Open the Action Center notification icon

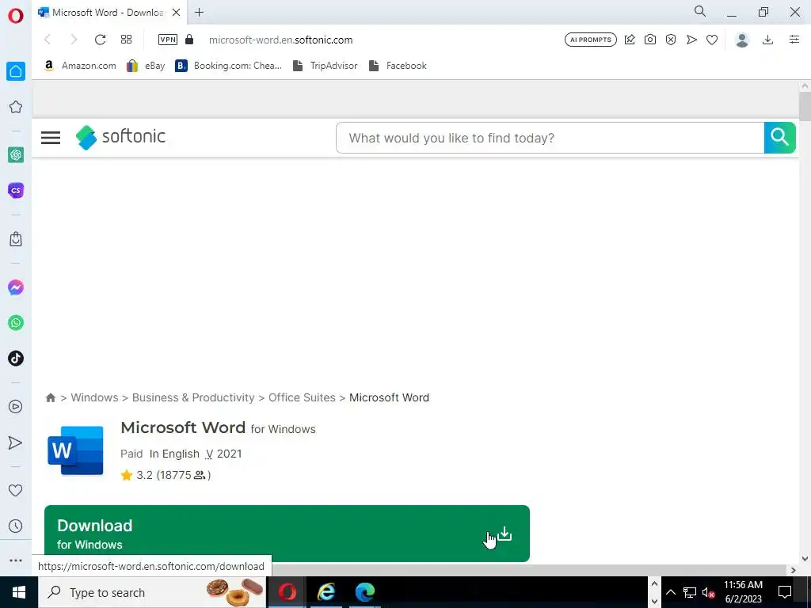tap(785, 592)
